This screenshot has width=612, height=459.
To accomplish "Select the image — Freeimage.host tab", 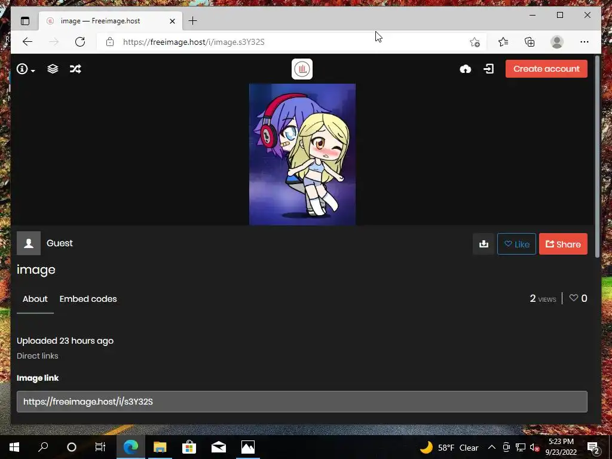I will pos(111,21).
